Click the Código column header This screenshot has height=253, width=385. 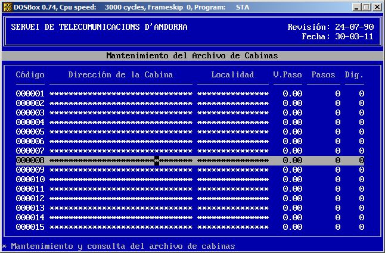tap(30, 74)
